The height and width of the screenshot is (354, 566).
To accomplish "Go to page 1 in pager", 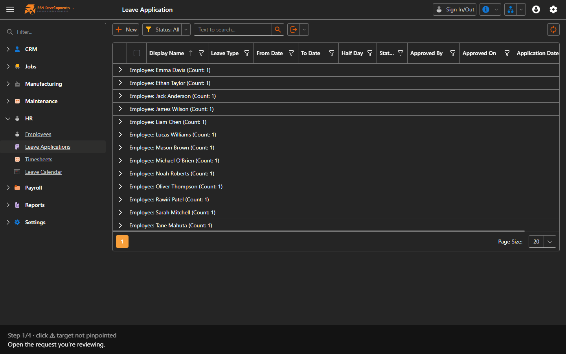I will pos(122,242).
